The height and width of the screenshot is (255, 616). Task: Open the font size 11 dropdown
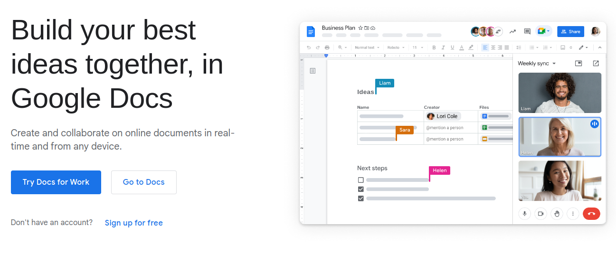417,47
